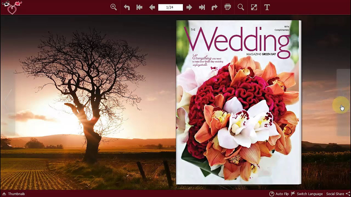Image resolution: width=351 pixels, height=197 pixels.
Task: Click the curved forward arrow icon
Action: 214,7
